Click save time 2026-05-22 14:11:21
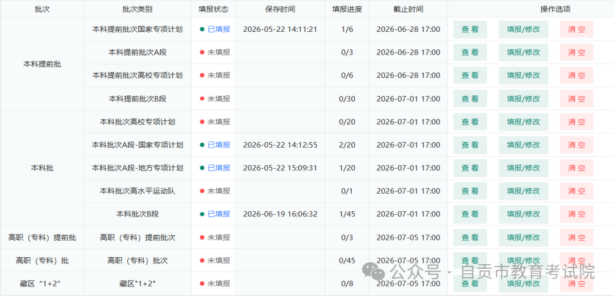614x296 pixels. click(280, 30)
